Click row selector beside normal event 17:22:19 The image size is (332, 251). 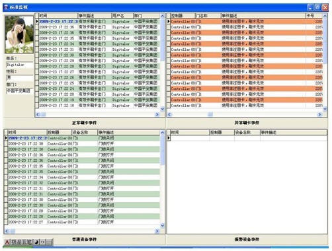pyautogui.click(x=37, y=100)
